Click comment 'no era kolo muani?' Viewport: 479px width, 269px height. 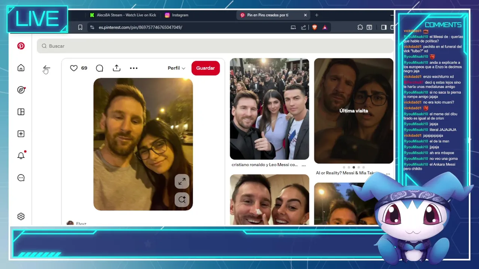tap(439, 102)
